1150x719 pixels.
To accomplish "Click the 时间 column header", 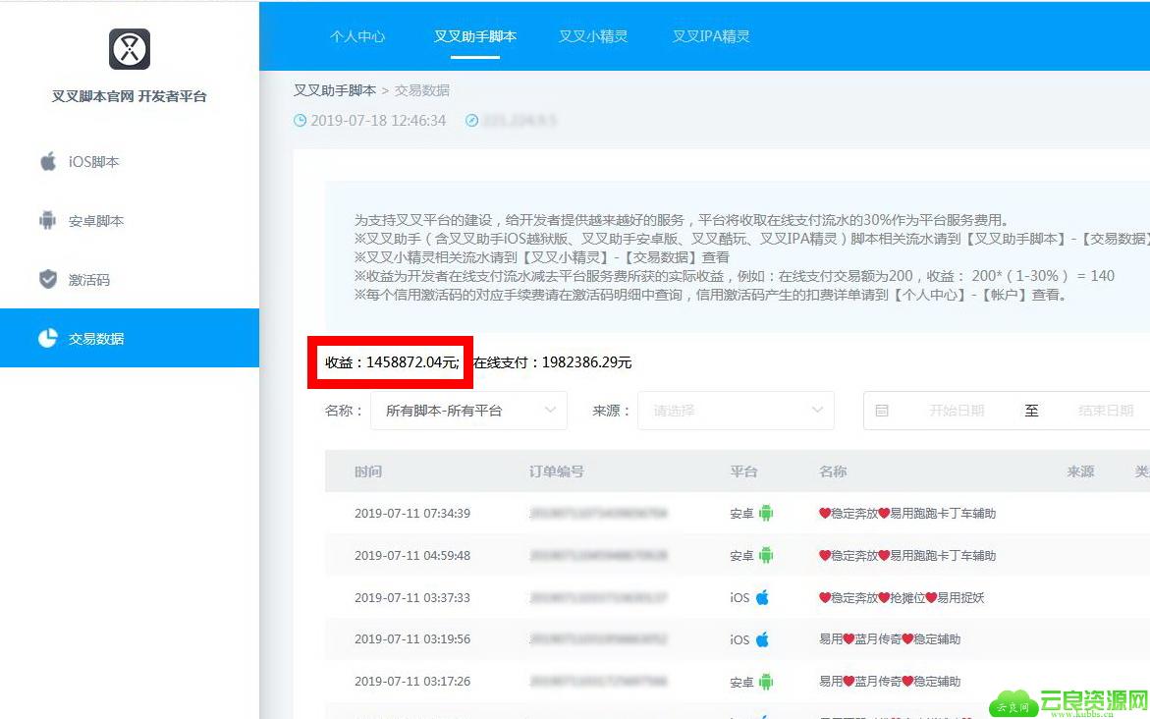I will pyautogui.click(x=368, y=471).
